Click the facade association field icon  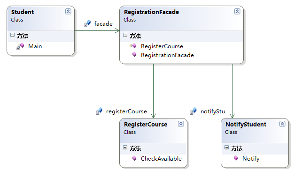(87, 23)
